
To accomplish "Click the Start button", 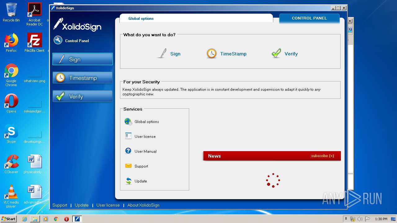I will click(x=9, y=219).
